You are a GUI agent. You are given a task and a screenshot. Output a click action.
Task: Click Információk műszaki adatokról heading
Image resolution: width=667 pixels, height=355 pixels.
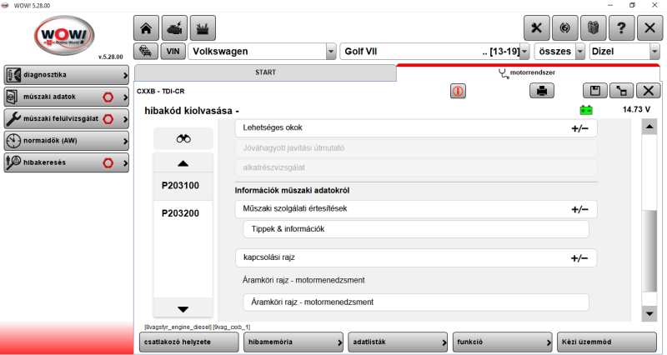(x=292, y=191)
